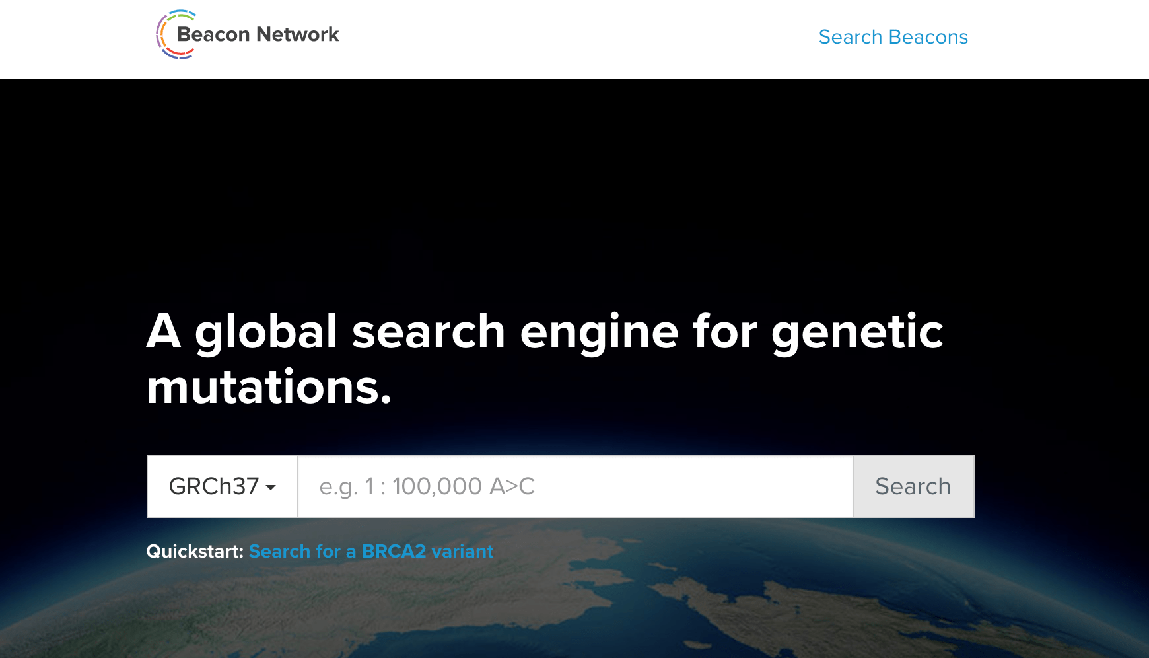Viewport: 1149px width, 658px height.
Task: Click placeholder text e.g. 1 : 100,000 A>C
Action: coord(427,486)
